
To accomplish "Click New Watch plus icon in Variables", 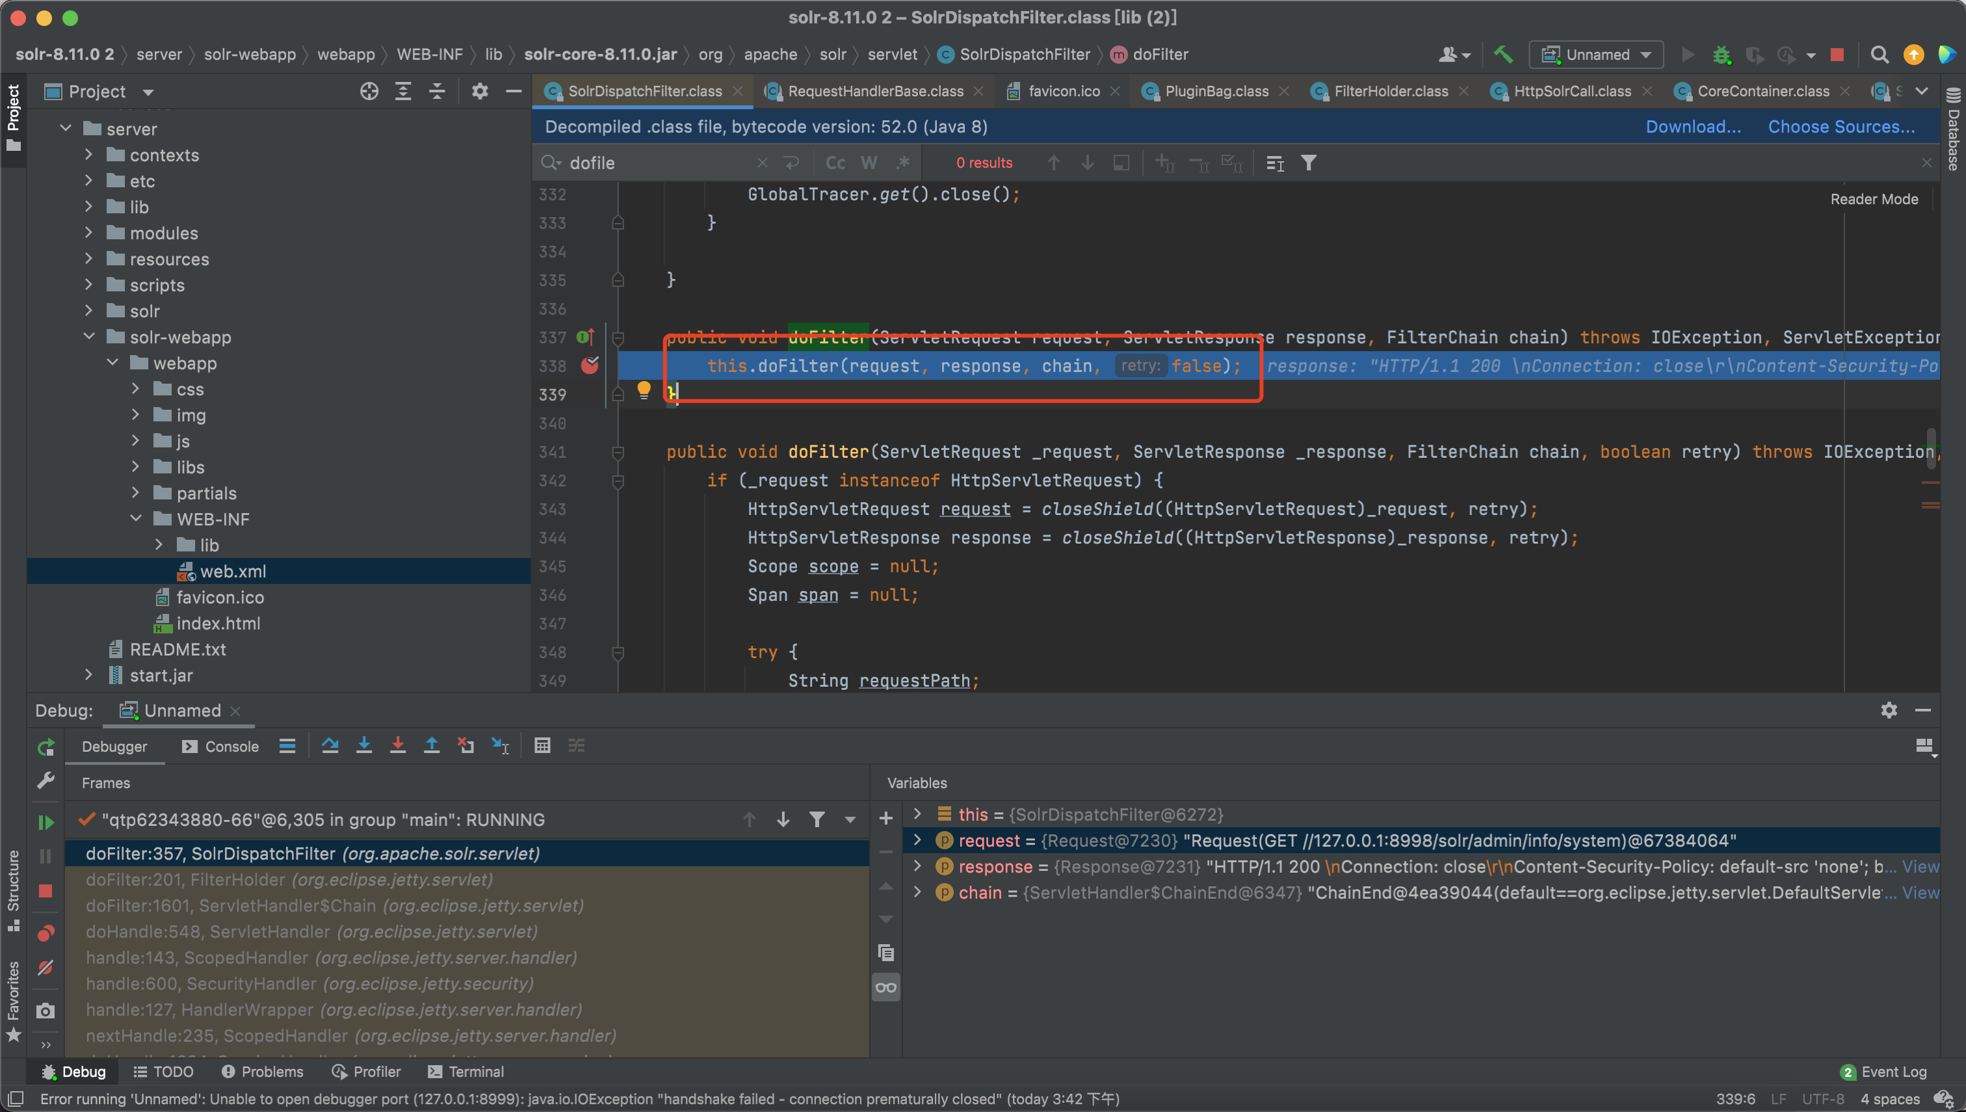I will [885, 819].
